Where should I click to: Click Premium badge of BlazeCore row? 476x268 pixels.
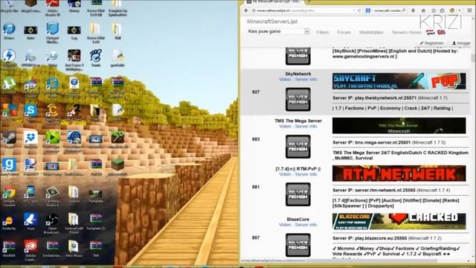pos(297,245)
